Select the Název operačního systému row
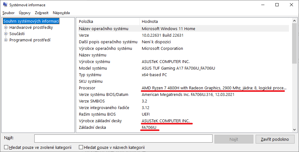The image size is (299, 152). (x=183, y=29)
